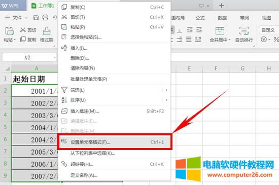Select row 1 header
This screenshot has height=185, width=279.
[6, 79]
